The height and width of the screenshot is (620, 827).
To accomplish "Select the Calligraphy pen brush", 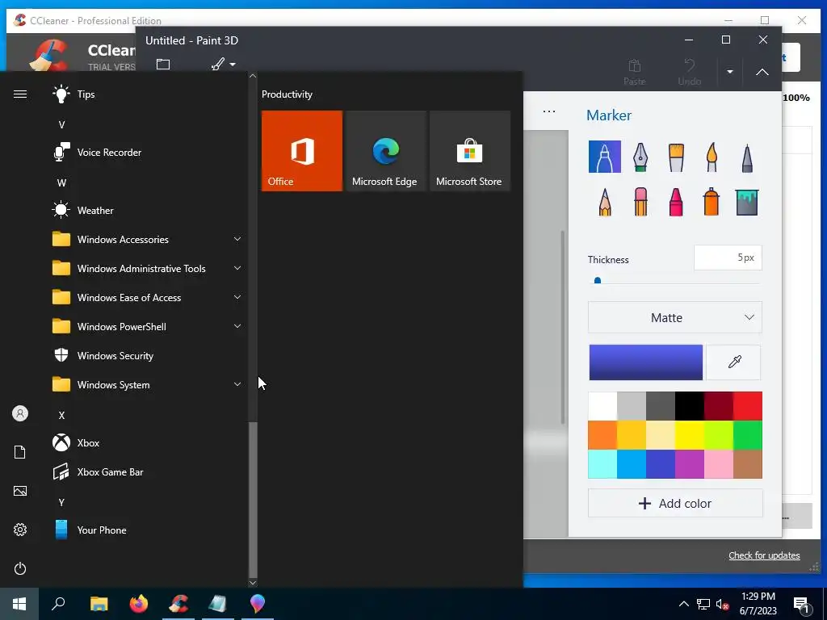I will [x=640, y=157].
